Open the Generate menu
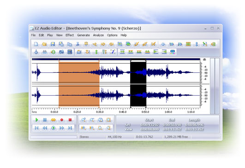 [83, 35]
